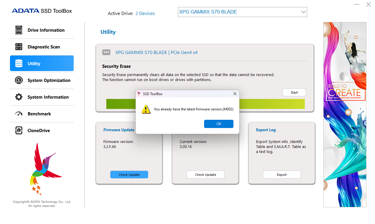Click the SSD icon beside XPG GAMMIX S70 BLADE
375x224 pixels.
click(x=106, y=52)
